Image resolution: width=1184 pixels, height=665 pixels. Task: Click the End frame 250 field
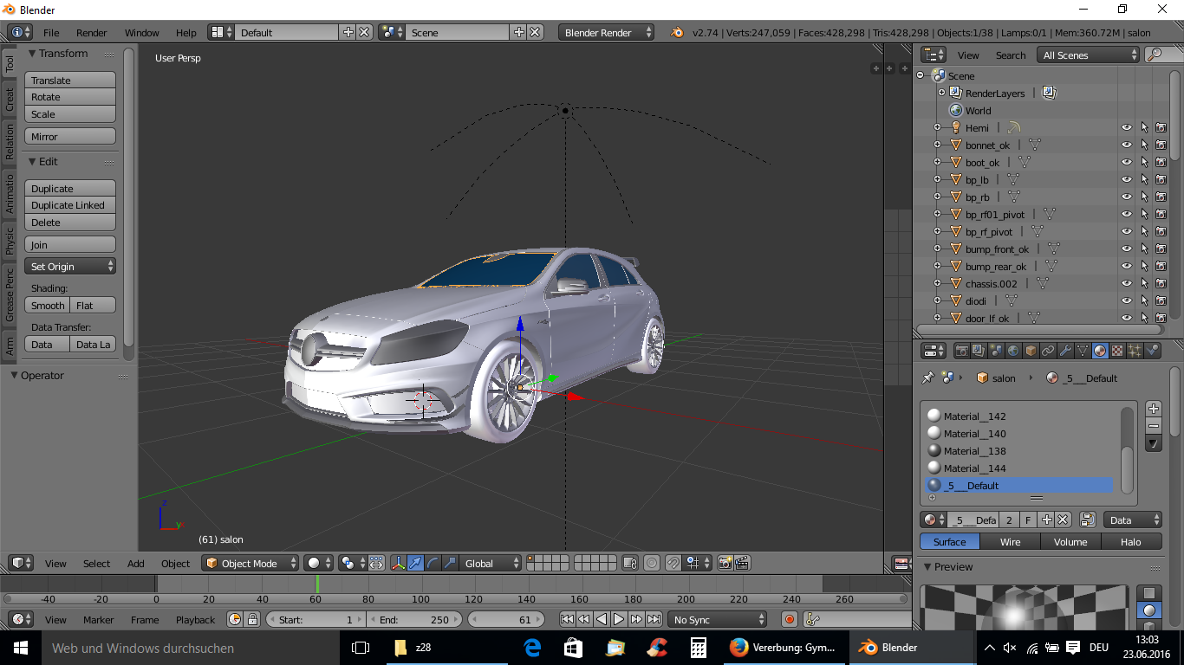(414, 619)
